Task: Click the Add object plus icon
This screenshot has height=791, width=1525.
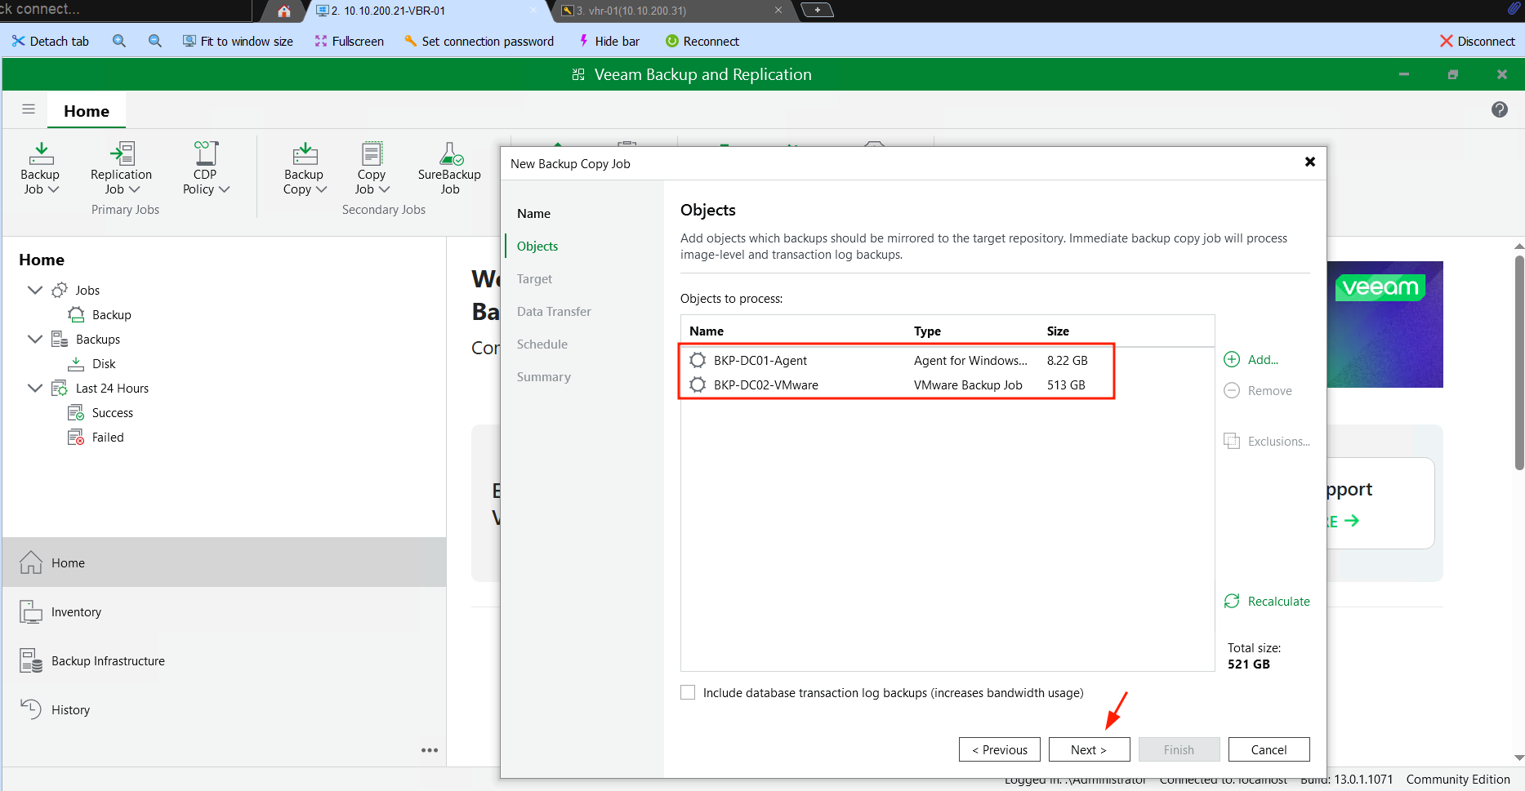Action: pos(1232,359)
